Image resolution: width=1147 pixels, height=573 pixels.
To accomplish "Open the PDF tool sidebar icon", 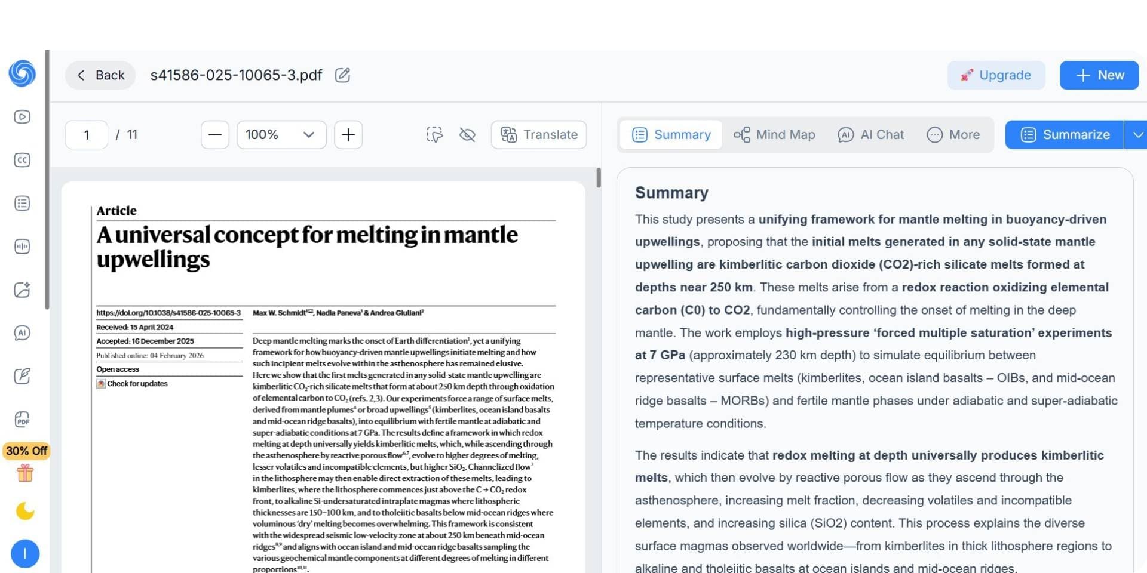I will (x=22, y=420).
